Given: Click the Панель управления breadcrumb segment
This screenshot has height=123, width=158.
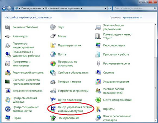Looking at the screenshot, I should [31, 8].
